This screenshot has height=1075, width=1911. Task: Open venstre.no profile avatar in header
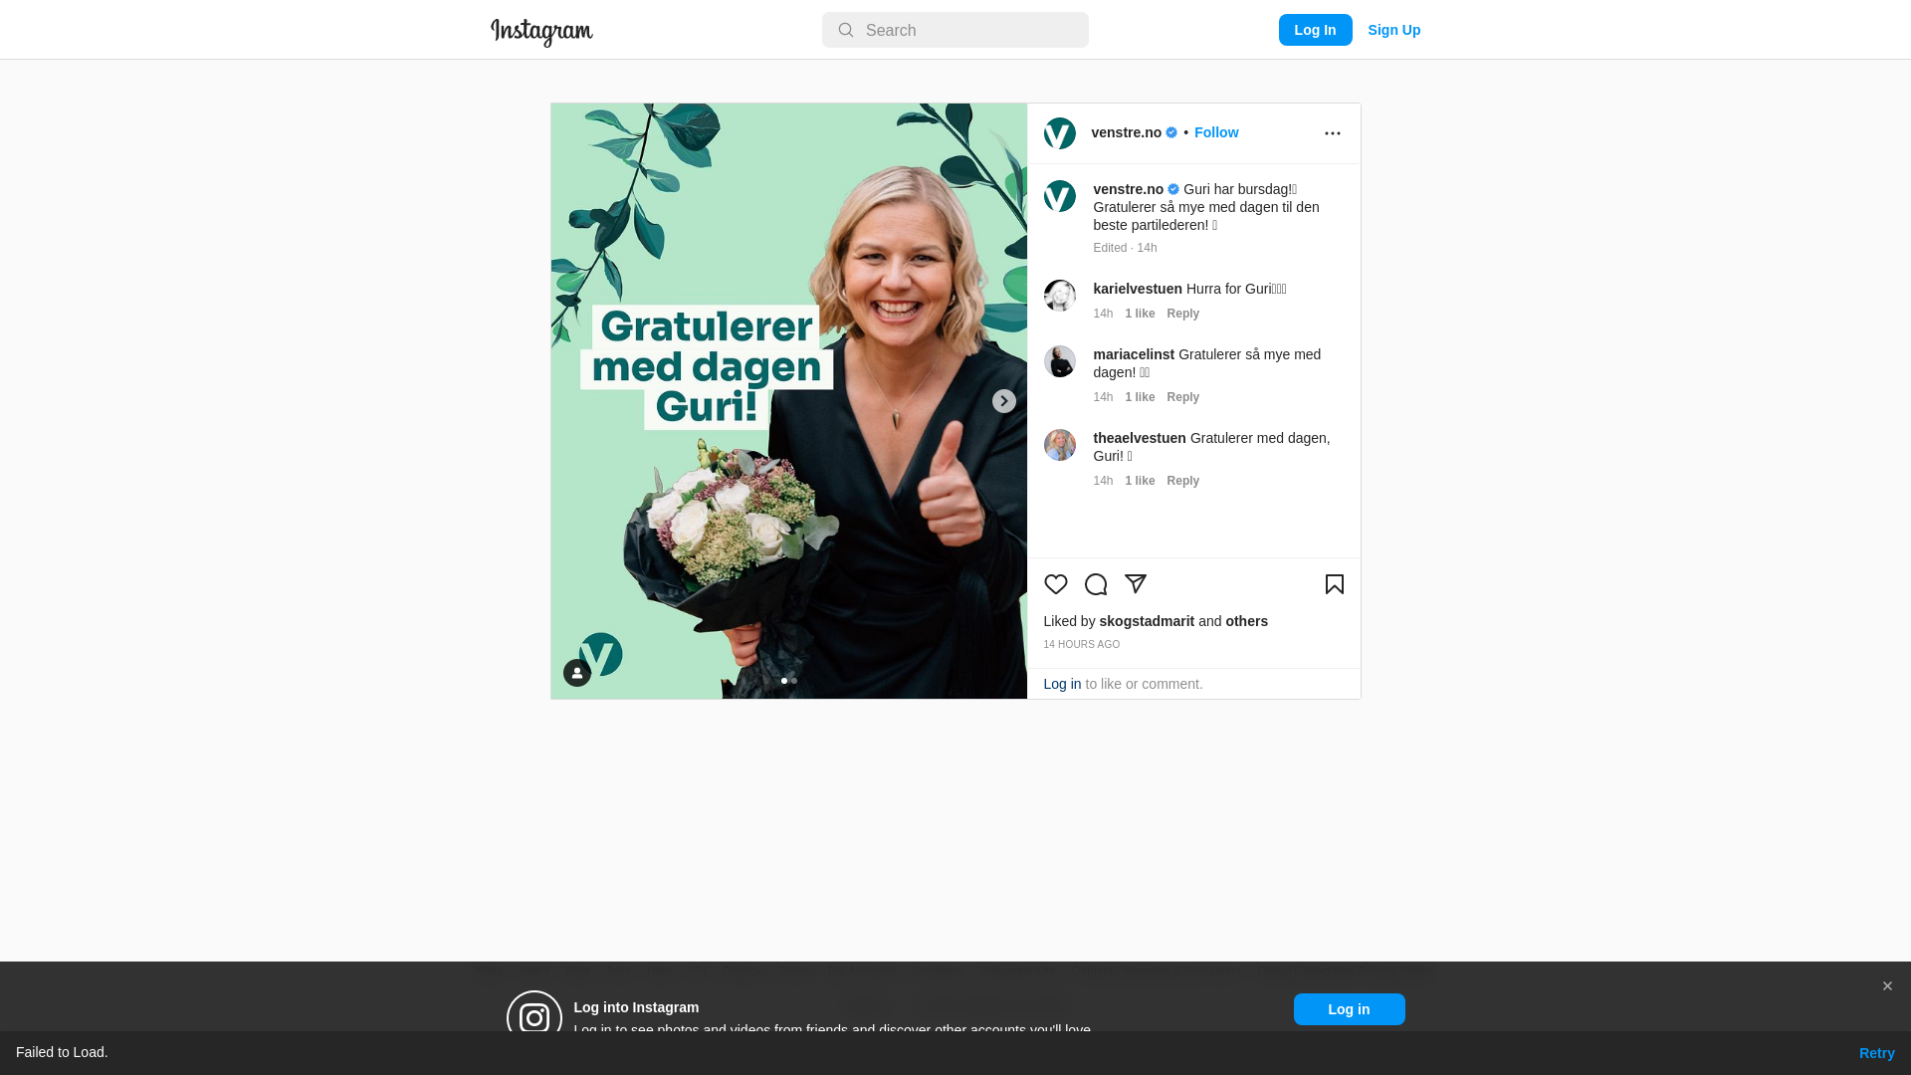(1060, 133)
